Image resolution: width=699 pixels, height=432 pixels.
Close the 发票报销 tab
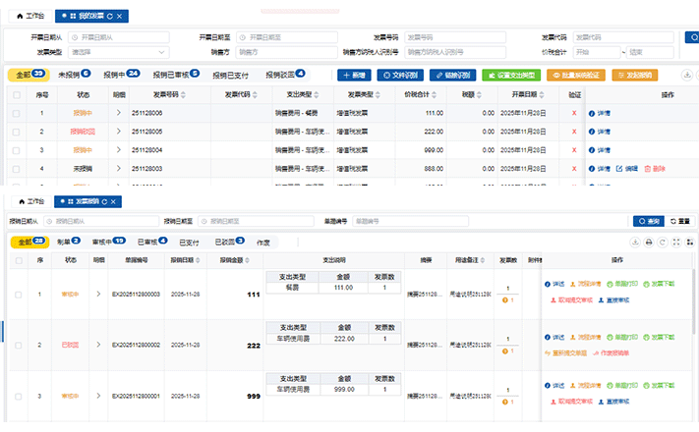pos(115,200)
